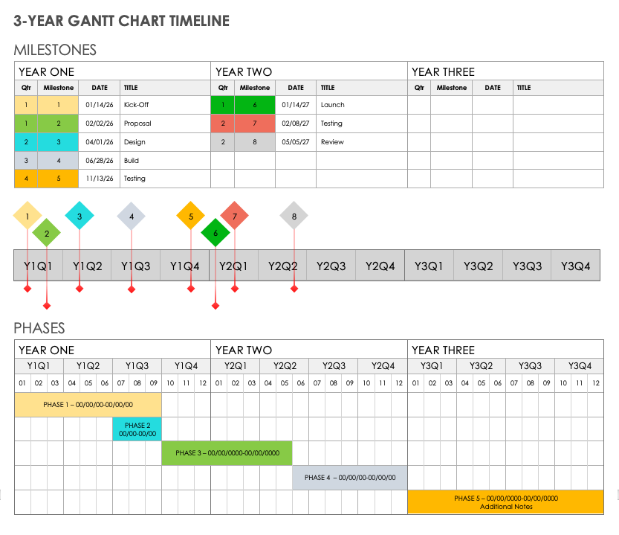The image size is (619, 535).
Task: Click red milestone diamond 7
Action: pyautogui.click(x=236, y=216)
